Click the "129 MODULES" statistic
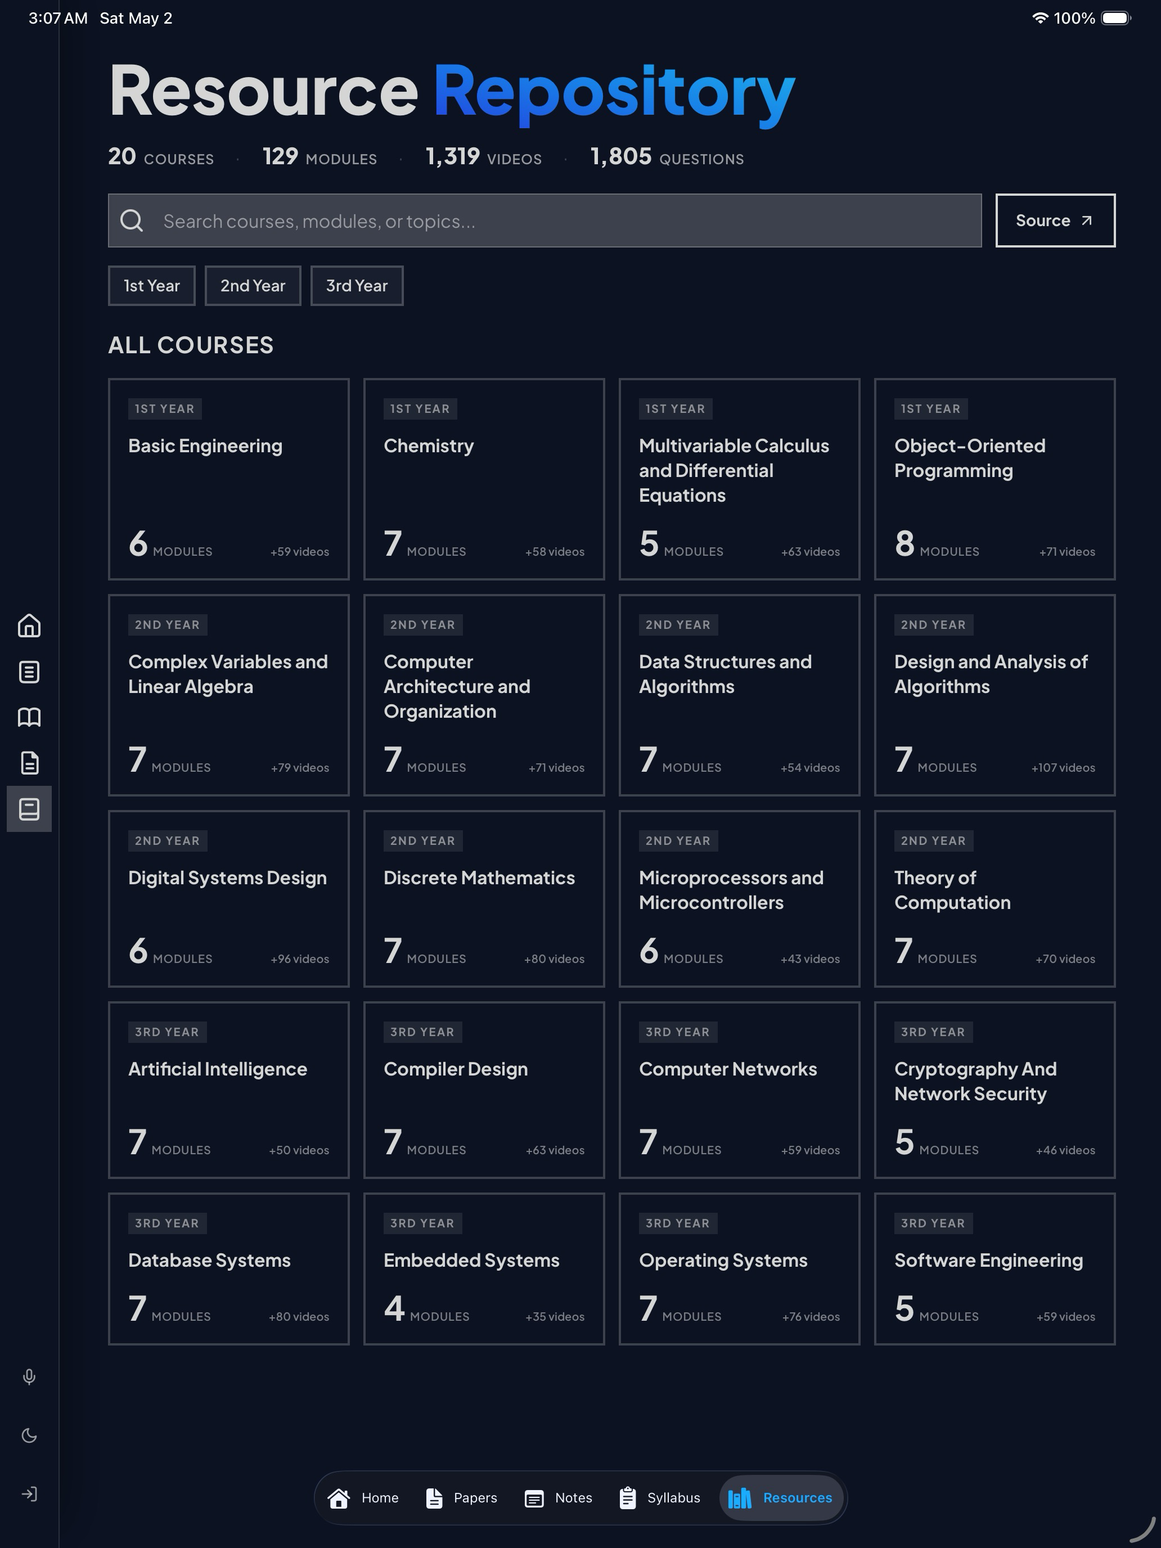This screenshot has height=1548, width=1161. click(x=320, y=156)
